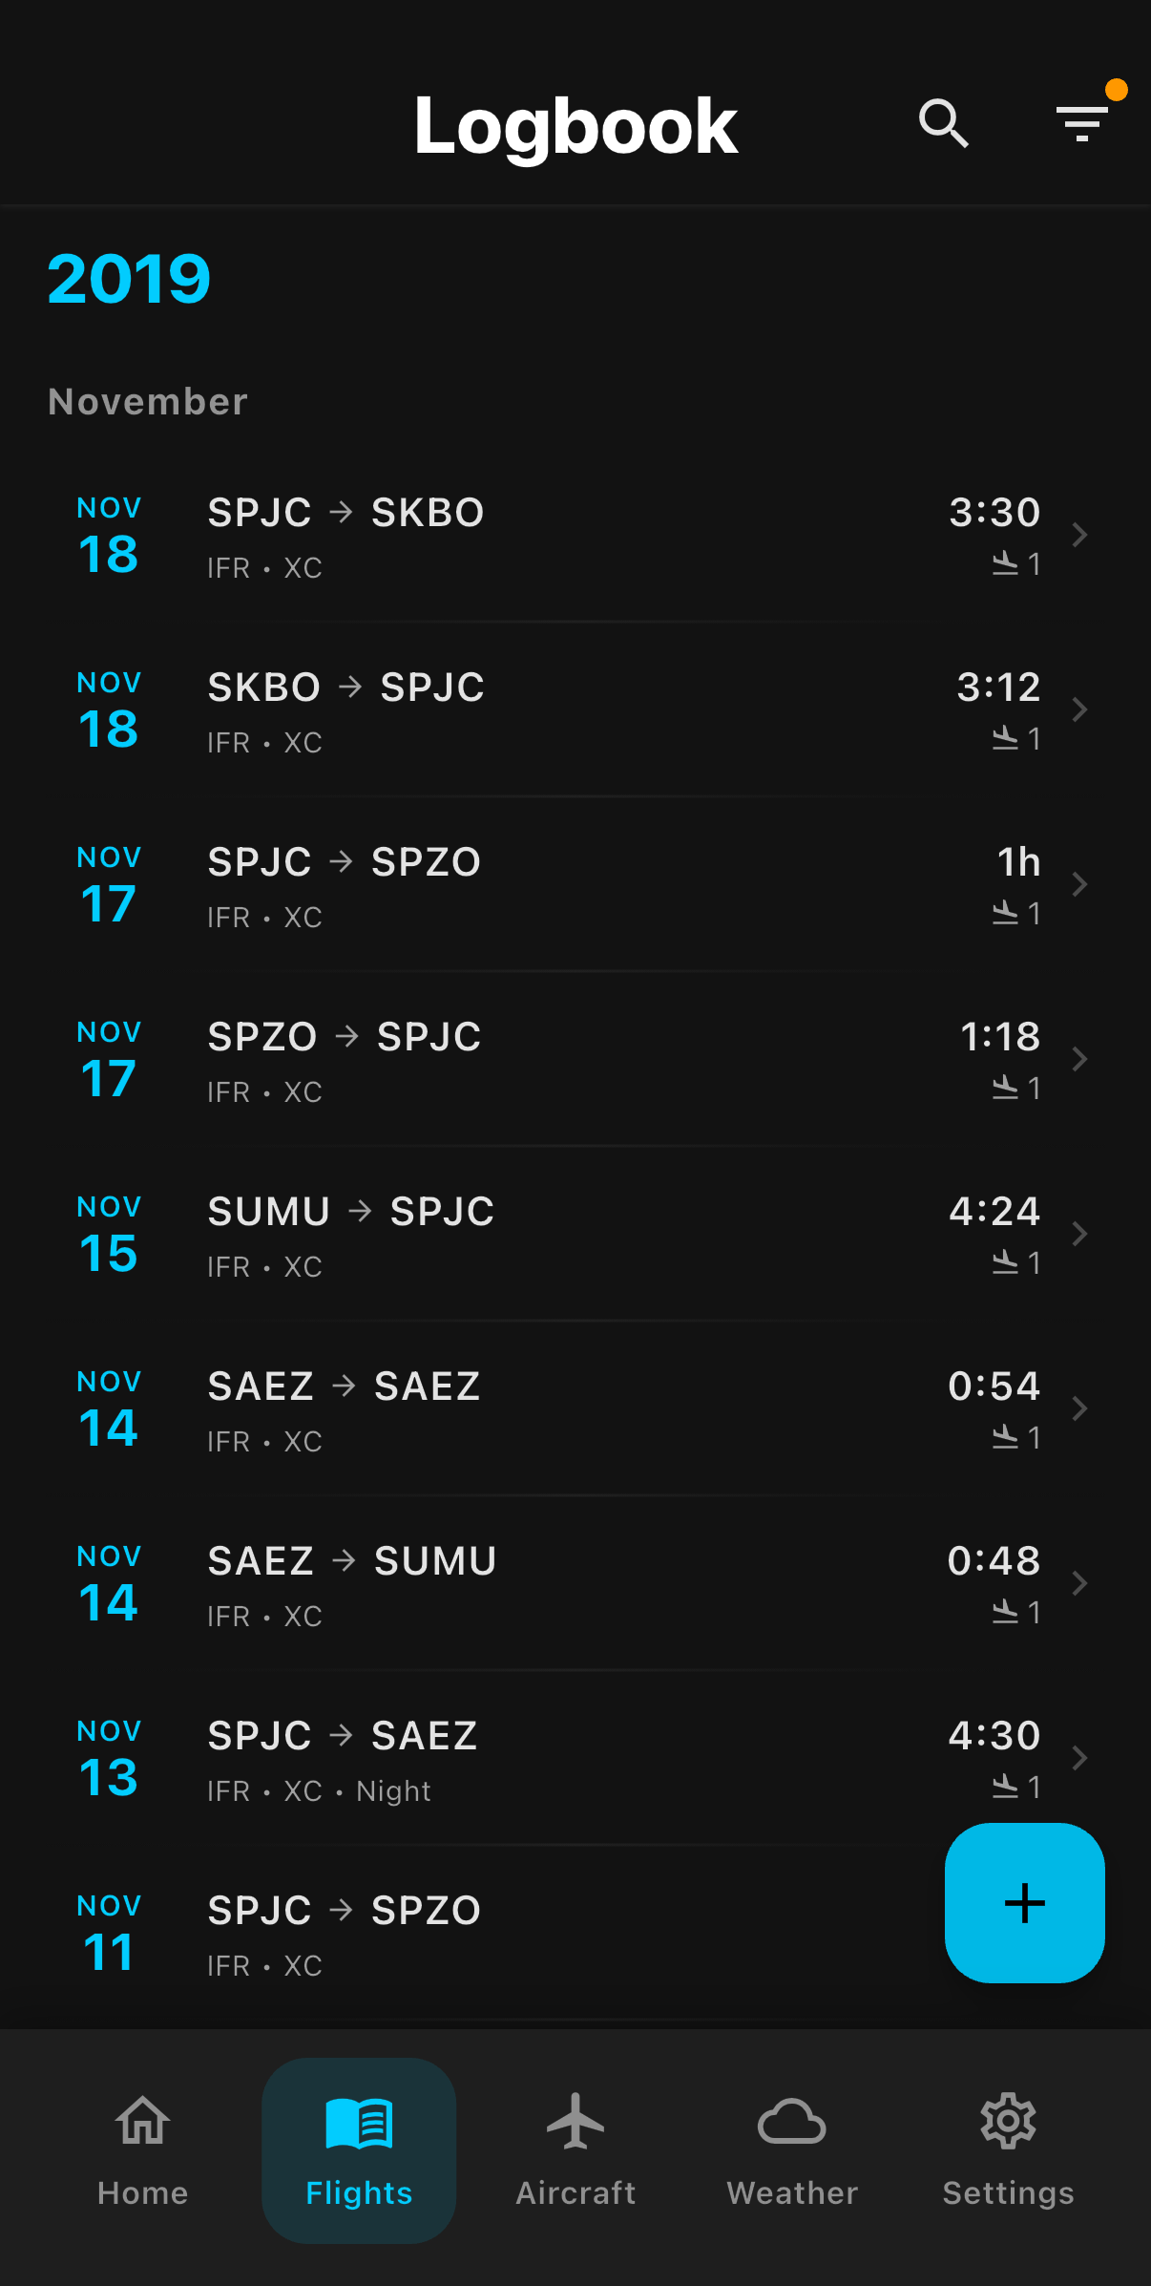Expand the SUMU to SPJC flight chevron
Viewport: 1151px width, 2286px height.
[x=1079, y=1234]
